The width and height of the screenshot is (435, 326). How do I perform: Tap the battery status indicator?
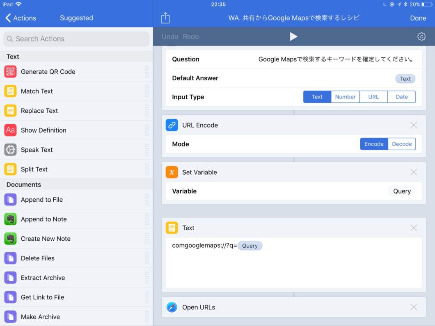(427, 5)
